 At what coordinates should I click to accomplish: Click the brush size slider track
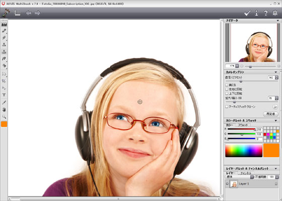point(252,81)
